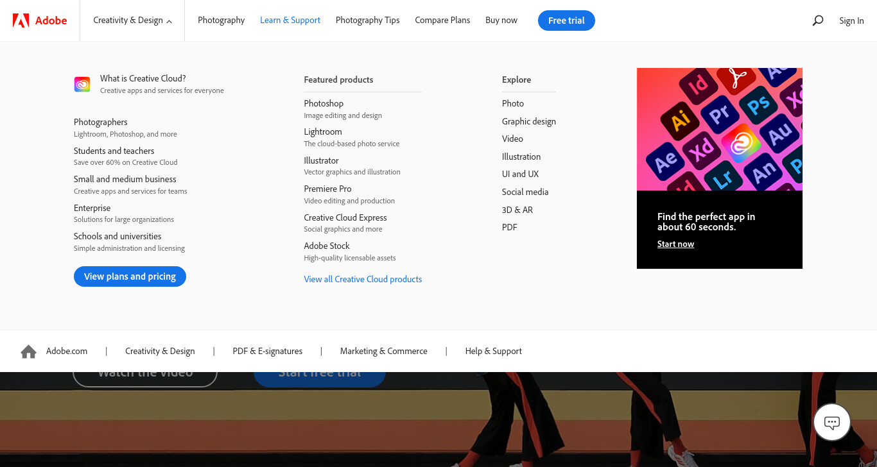The image size is (877, 467).
Task: Select 3D & AR under Explore
Action: [x=517, y=210]
